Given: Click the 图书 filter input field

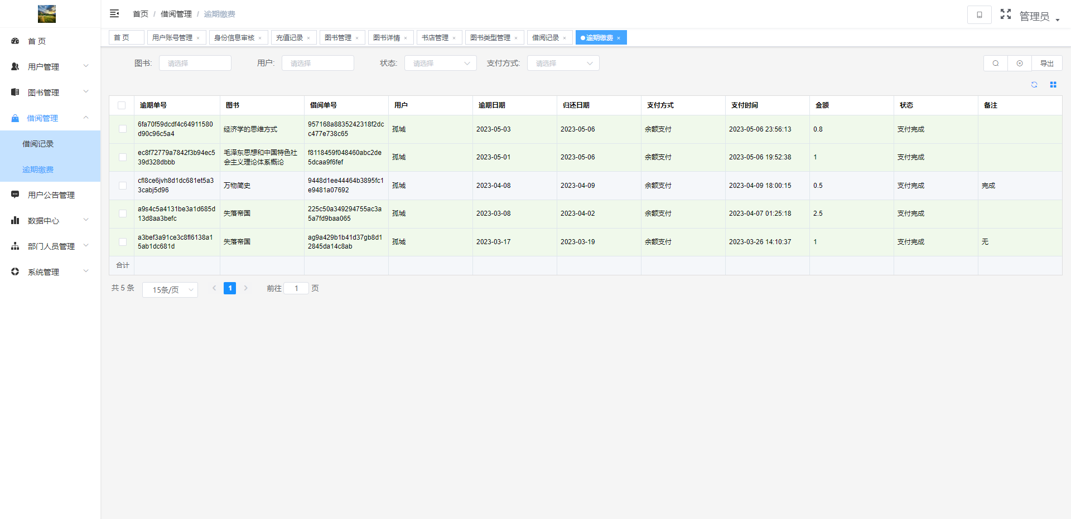Looking at the screenshot, I should [195, 64].
